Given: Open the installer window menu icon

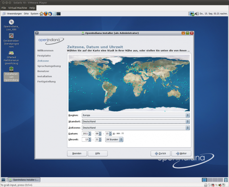Looking at the screenshot, I should [x=37, y=33].
